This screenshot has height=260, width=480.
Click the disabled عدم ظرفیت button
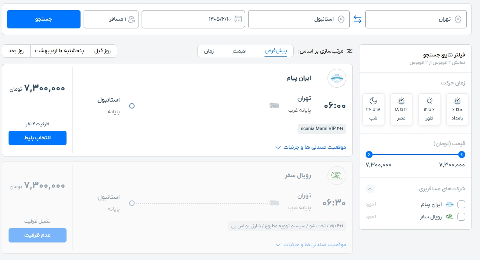point(37,235)
